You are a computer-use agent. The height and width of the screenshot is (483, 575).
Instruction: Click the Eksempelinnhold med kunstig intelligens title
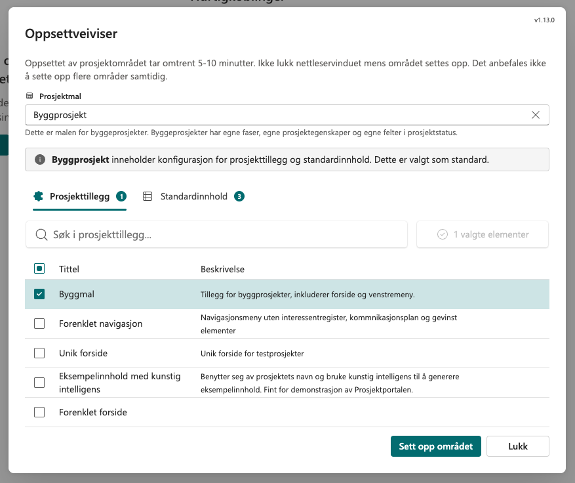click(119, 383)
